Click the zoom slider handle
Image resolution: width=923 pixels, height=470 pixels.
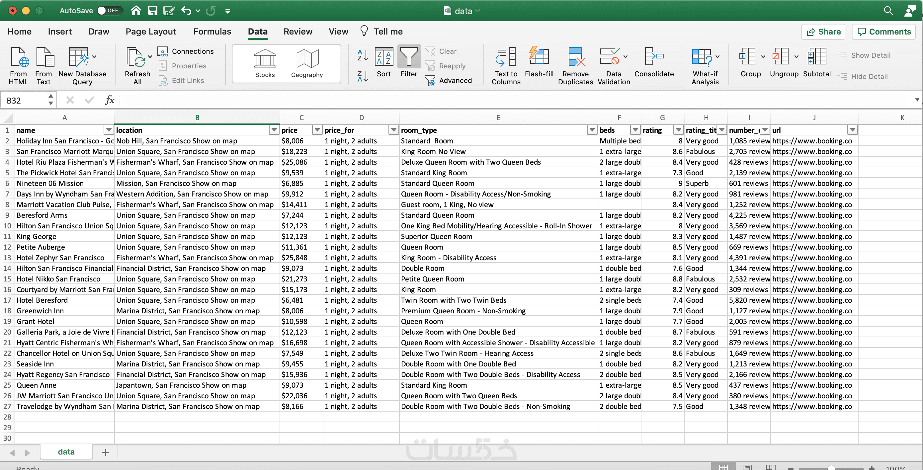pos(831,467)
